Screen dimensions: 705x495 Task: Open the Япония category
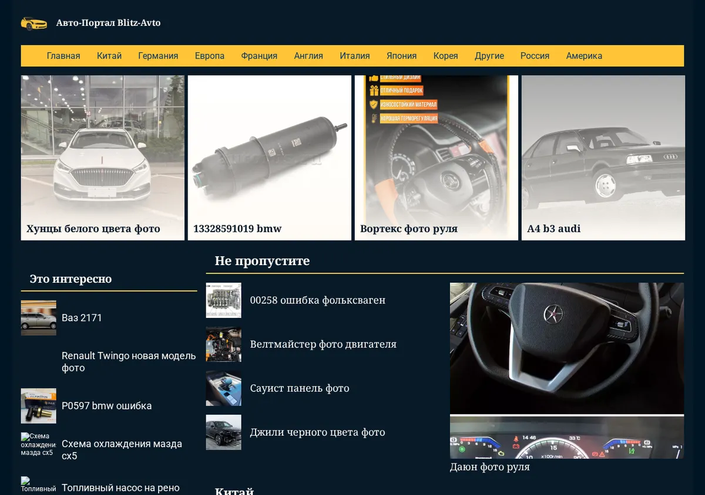tap(401, 56)
